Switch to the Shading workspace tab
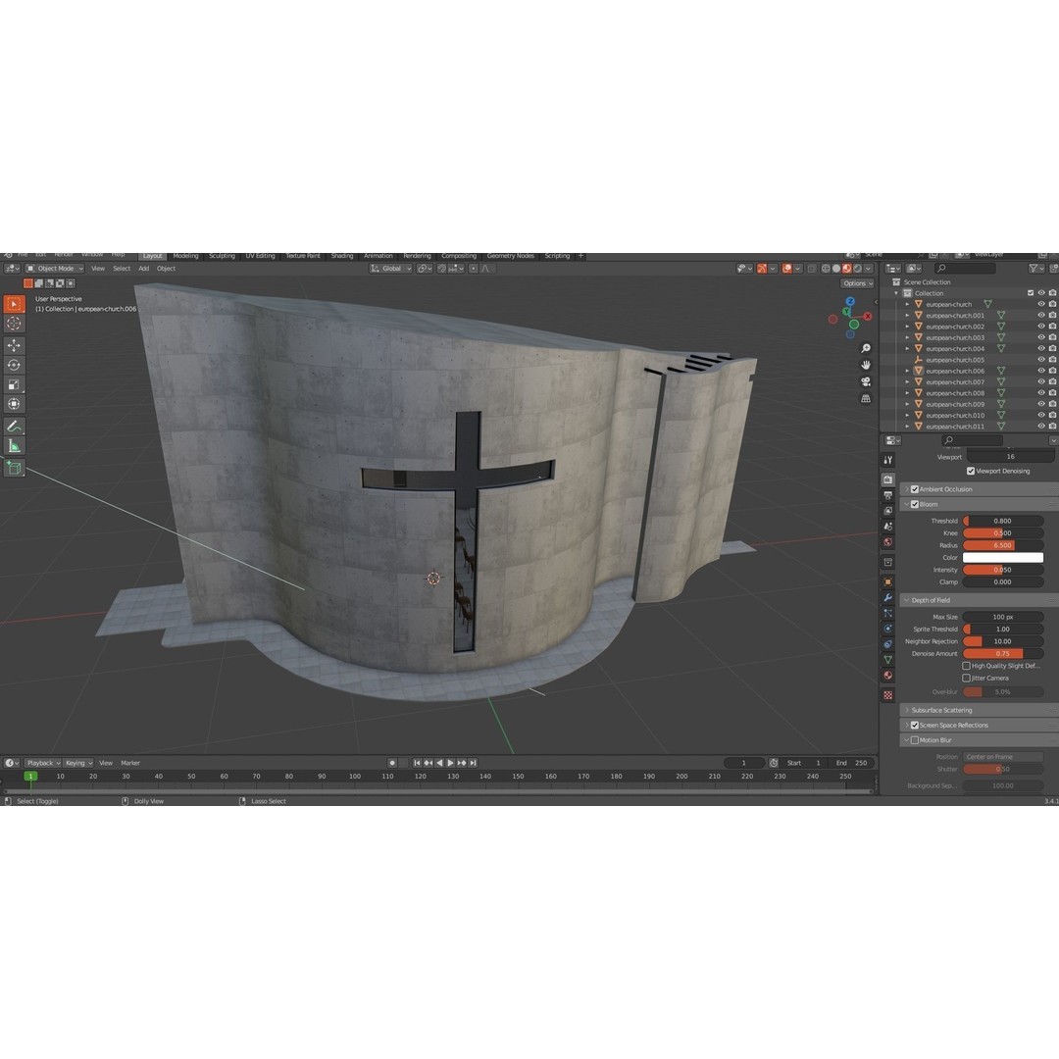The height and width of the screenshot is (1059, 1059). [x=342, y=256]
